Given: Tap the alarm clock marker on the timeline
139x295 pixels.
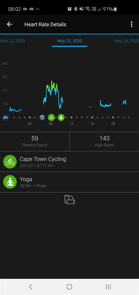Looking at the screenshot, I should click(42, 118).
